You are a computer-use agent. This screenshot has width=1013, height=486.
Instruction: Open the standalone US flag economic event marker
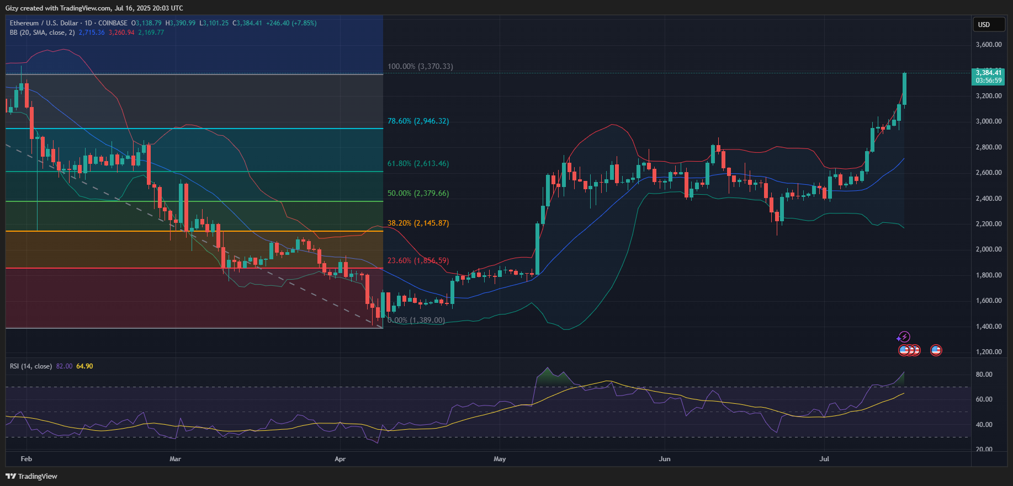936,350
